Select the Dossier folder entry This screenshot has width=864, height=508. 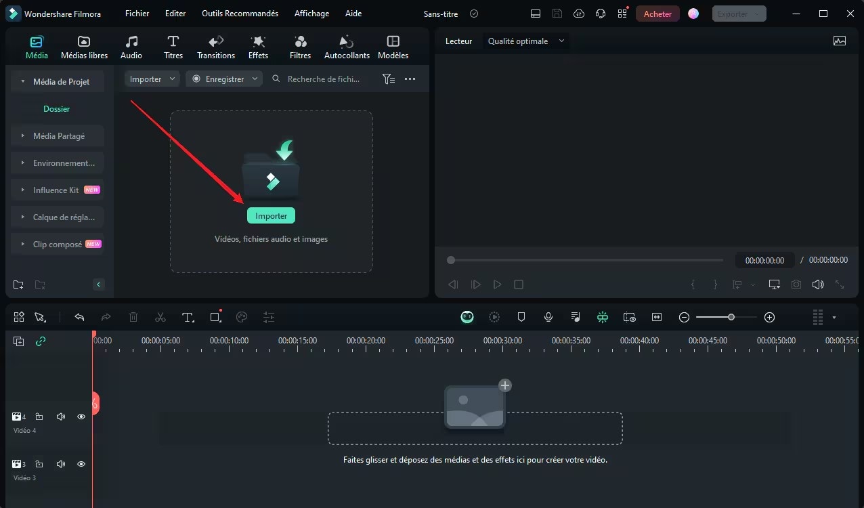click(57, 108)
